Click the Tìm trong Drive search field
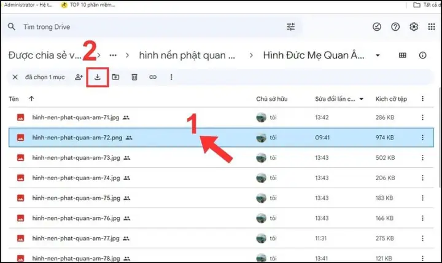This screenshot has height=263, width=442. [152, 27]
